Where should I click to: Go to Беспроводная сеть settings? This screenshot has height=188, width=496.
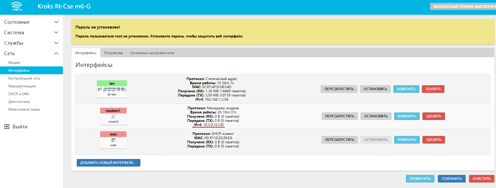pos(24,78)
